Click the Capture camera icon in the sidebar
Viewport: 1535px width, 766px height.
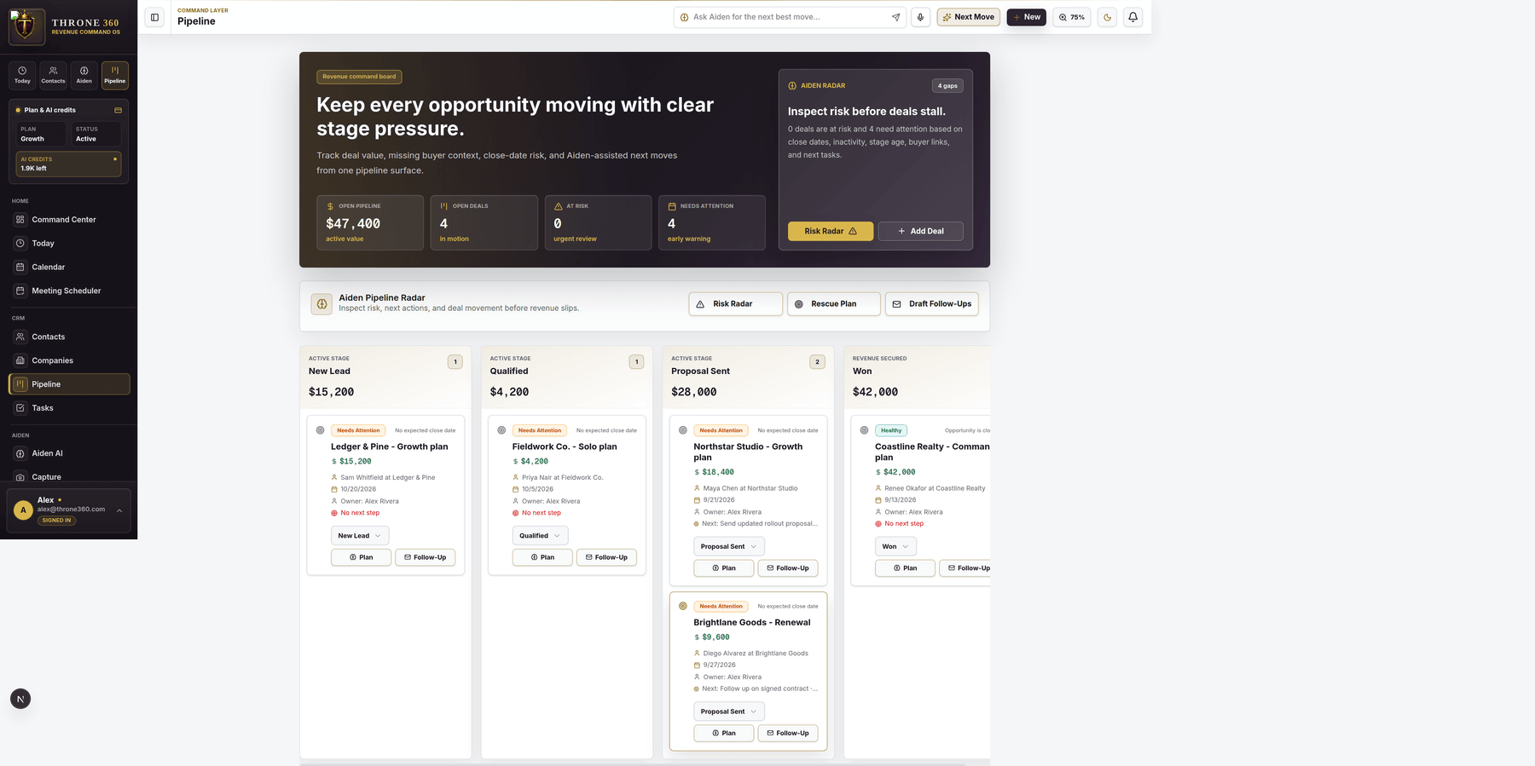click(x=20, y=477)
